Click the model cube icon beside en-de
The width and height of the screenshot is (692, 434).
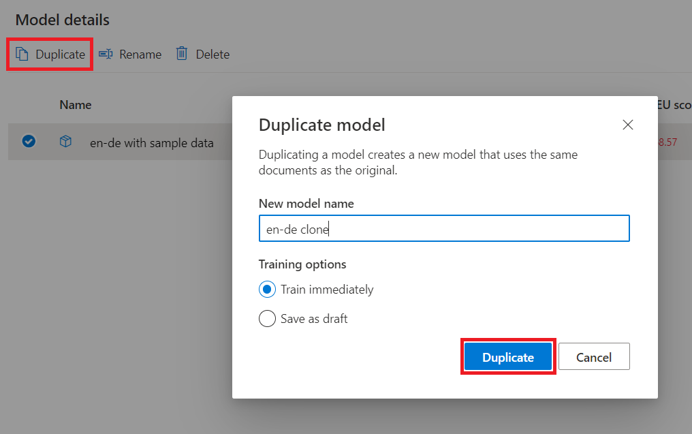(x=65, y=142)
